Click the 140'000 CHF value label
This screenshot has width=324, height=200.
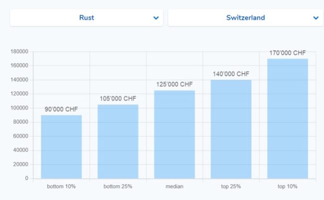[231, 74]
